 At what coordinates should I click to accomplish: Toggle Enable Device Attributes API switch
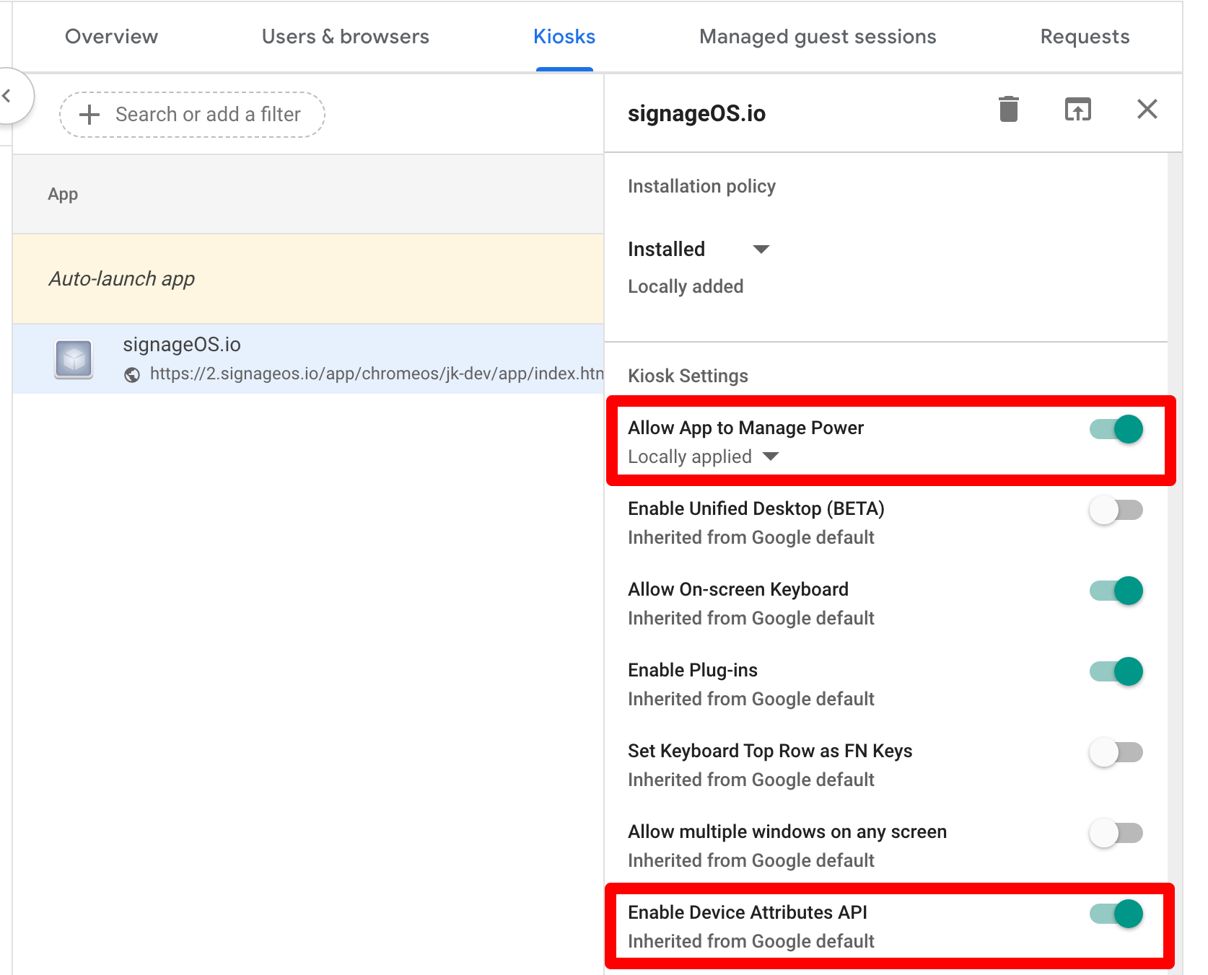(x=1116, y=914)
